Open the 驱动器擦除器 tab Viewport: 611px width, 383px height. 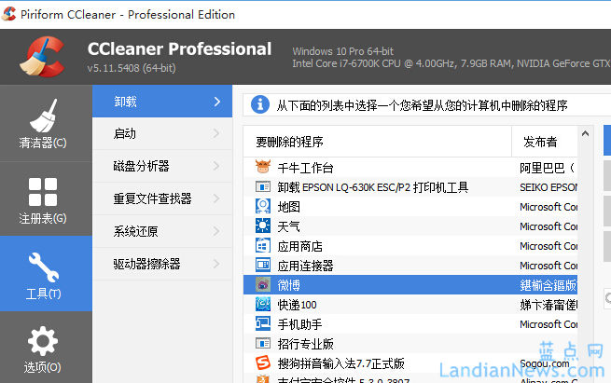tap(162, 264)
